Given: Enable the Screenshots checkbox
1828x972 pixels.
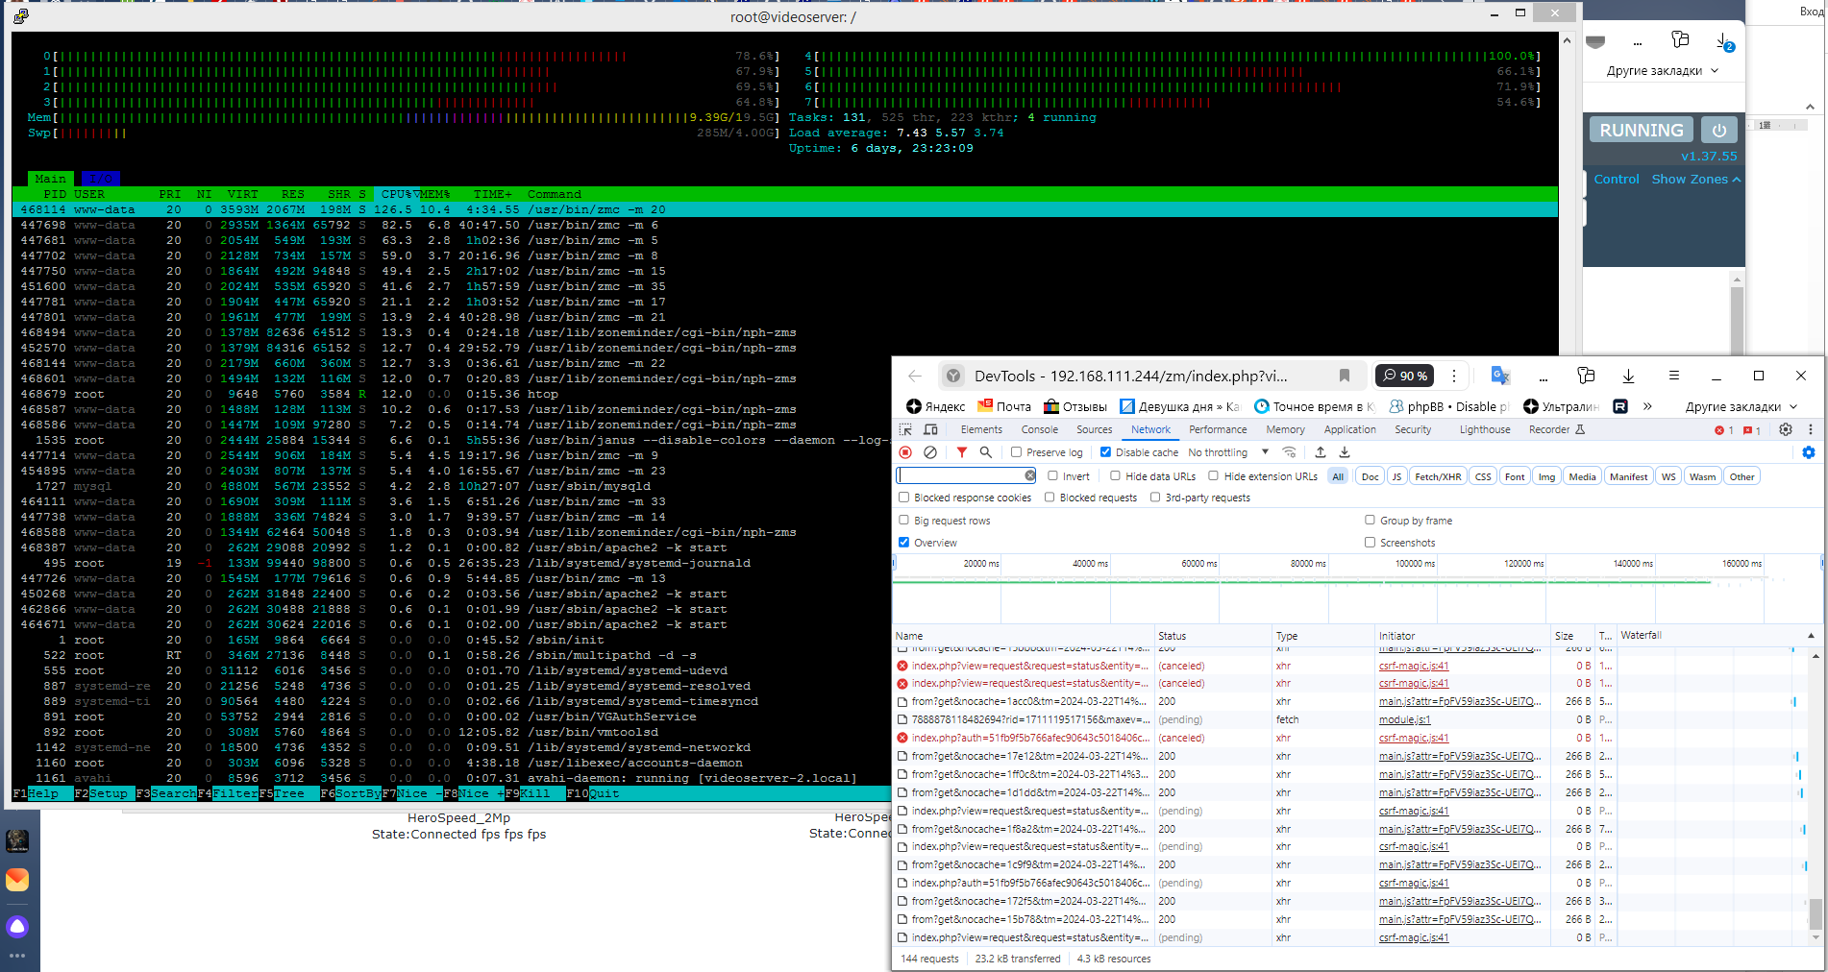Looking at the screenshot, I should point(1370,542).
